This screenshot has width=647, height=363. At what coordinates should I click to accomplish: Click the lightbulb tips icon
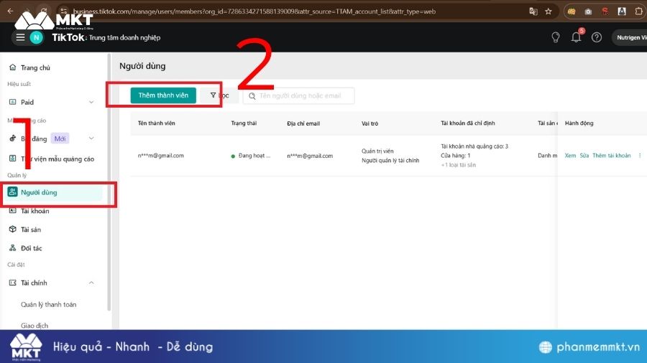tap(555, 37)
